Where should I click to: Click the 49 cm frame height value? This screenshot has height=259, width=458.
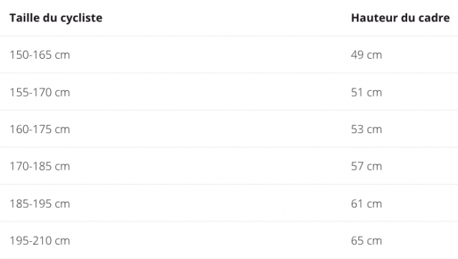[366, 55]
